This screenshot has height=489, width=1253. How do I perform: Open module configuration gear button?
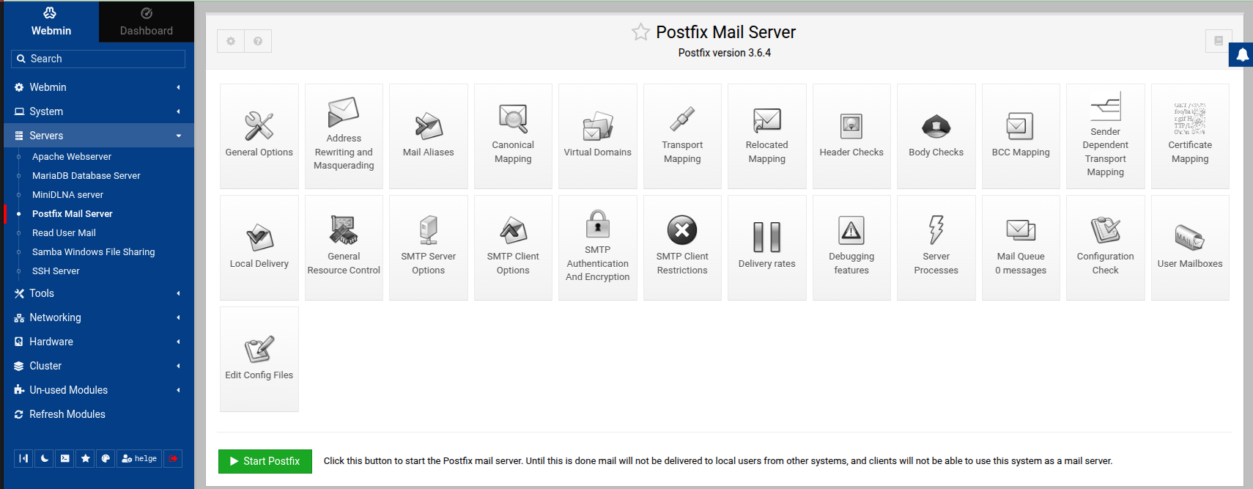[231, 41]
